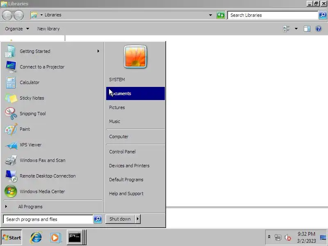This screenshot has height=246, width=328.
Task: Open the Organize dropdown menu
Action: pyautogui.click(x=17, y=29)
